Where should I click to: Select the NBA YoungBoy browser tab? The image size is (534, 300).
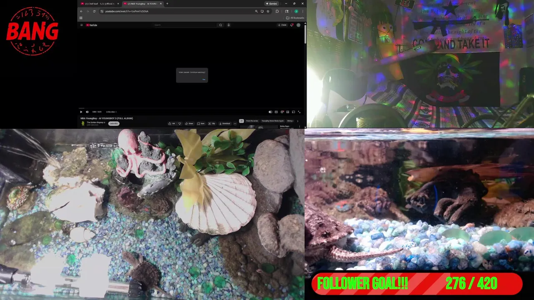click(x=142, y=4)
